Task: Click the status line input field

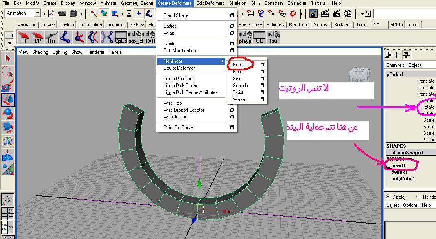Action: 404,13
